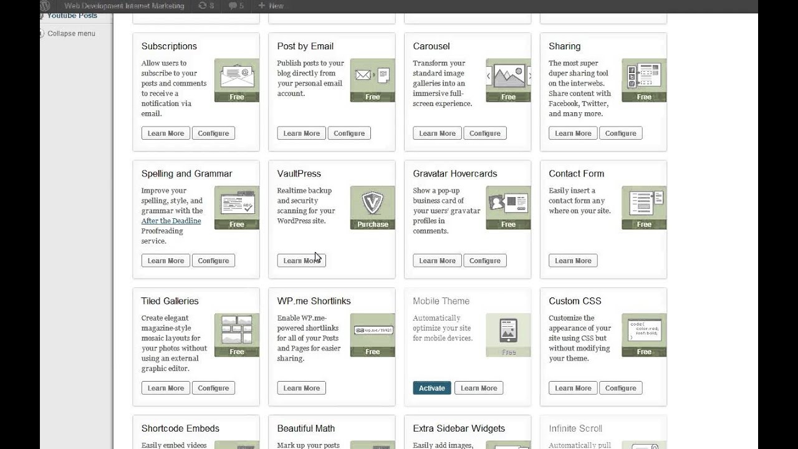Click the WordPress logo in admin bar
The image size is (798, 449).
(x=45, y=6)
